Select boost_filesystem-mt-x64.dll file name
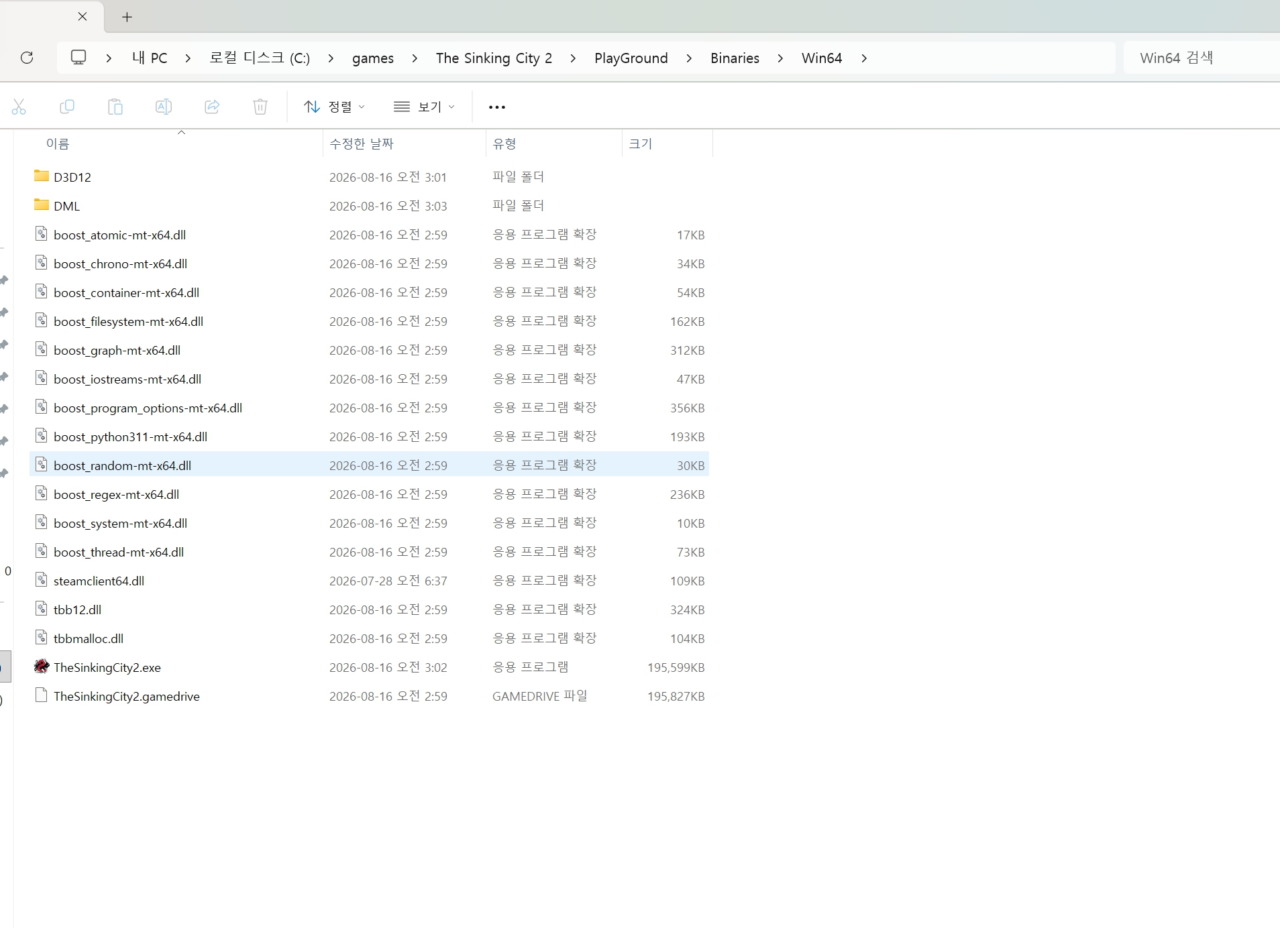This screenshot has width=1280, height=928. [x=129, y=321]
